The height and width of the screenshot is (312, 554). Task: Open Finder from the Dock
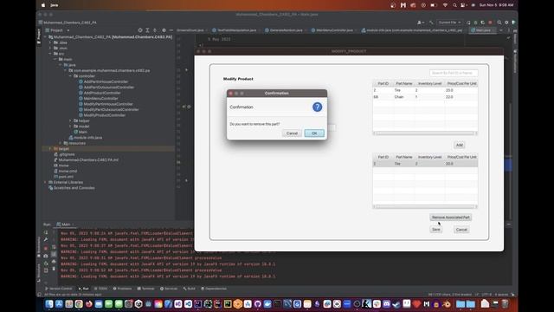click(x=49, y=304)
